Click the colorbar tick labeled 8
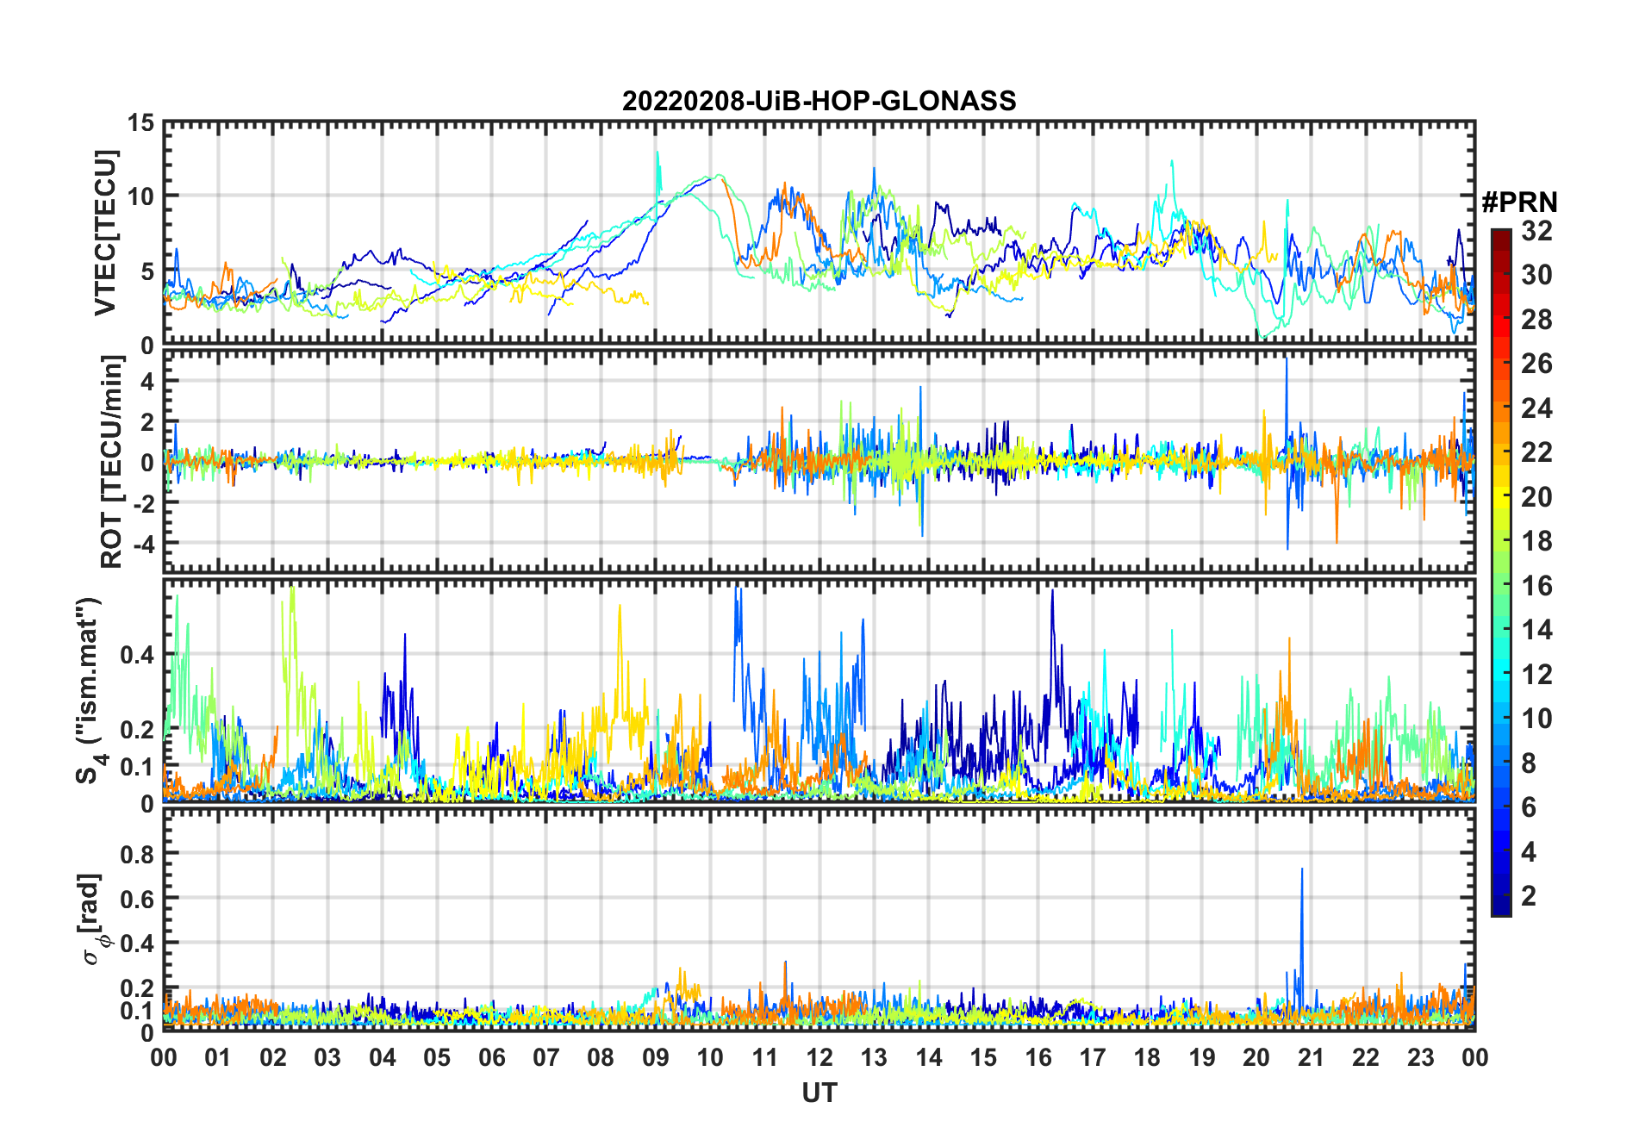The height and width of the screenshot is (1146, 1639). (1529, 763)
